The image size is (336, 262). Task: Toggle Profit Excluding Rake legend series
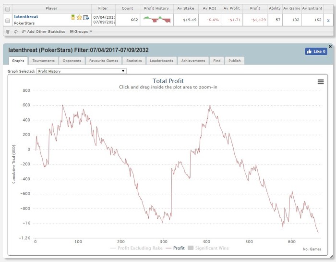click(x=136, y=248)
